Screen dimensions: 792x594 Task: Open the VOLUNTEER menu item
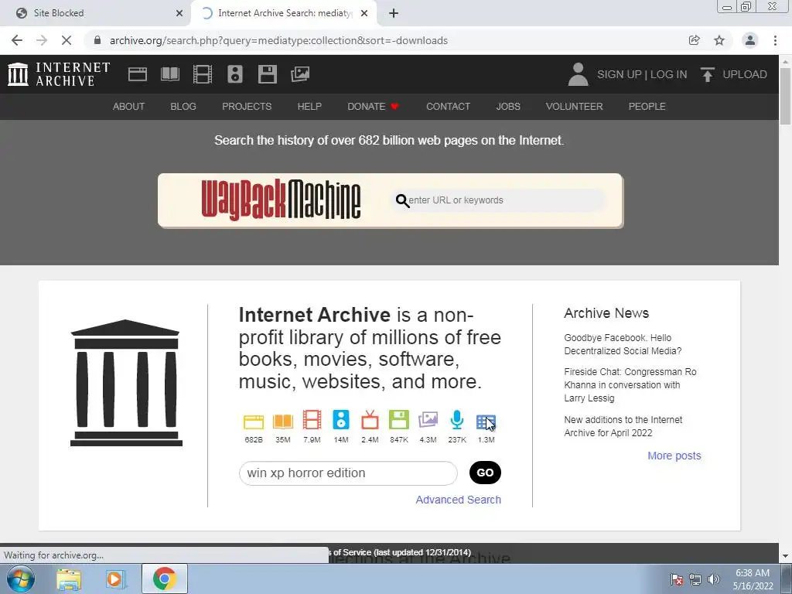(575, 107)
